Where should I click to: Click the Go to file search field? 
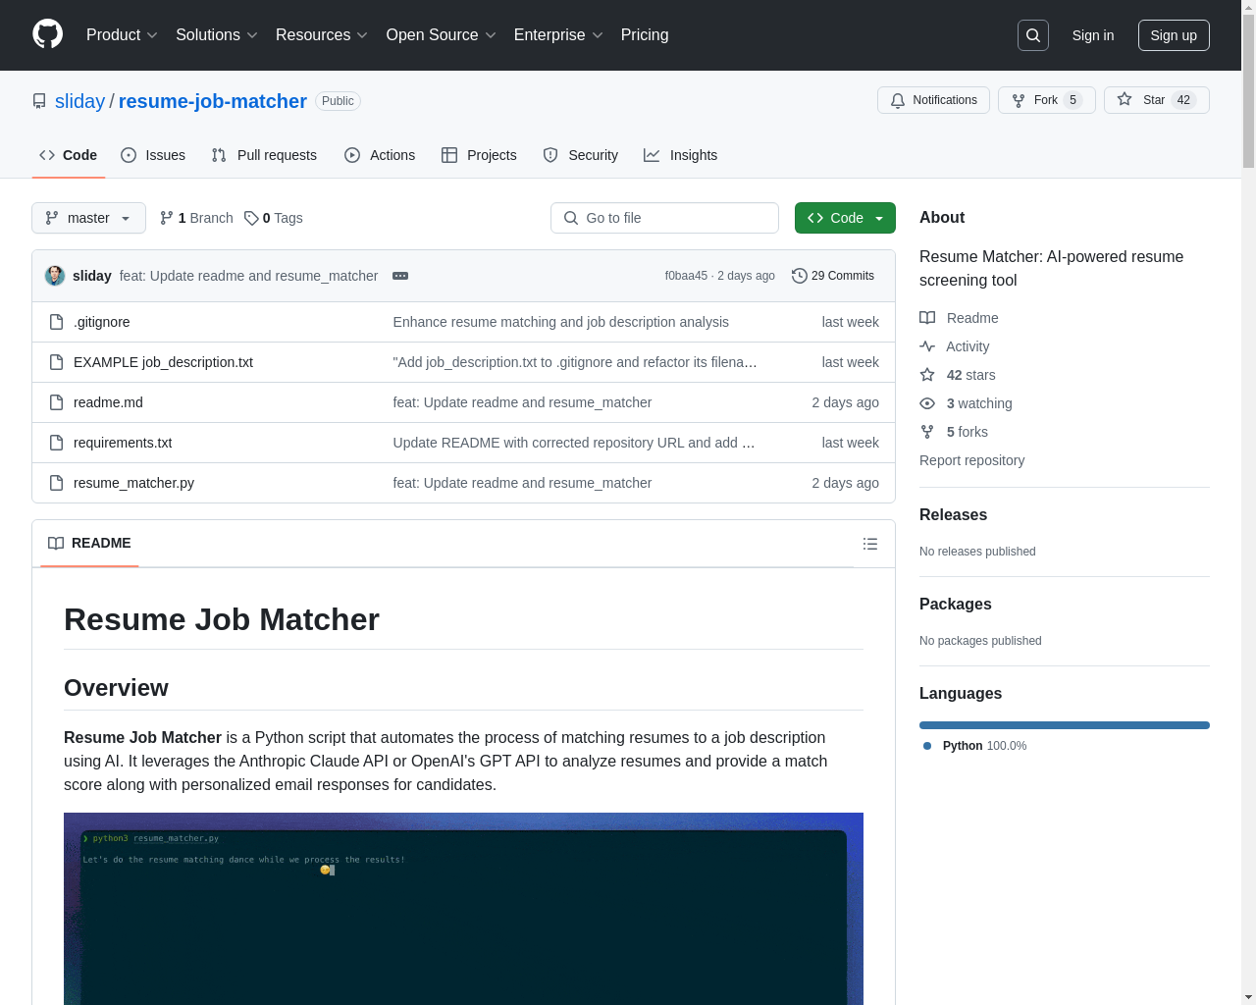tap(664, 218)
